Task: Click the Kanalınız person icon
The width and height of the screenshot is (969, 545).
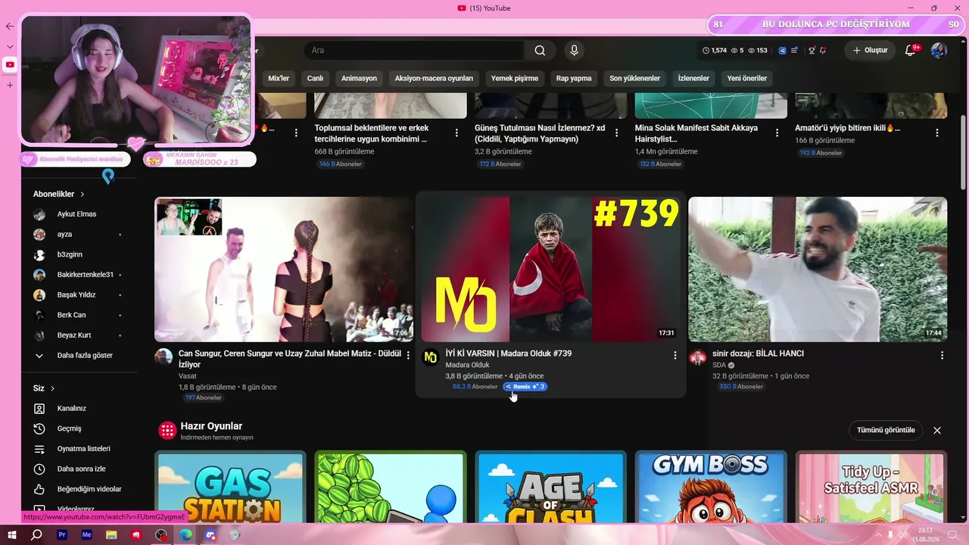Action: point(39,409)
